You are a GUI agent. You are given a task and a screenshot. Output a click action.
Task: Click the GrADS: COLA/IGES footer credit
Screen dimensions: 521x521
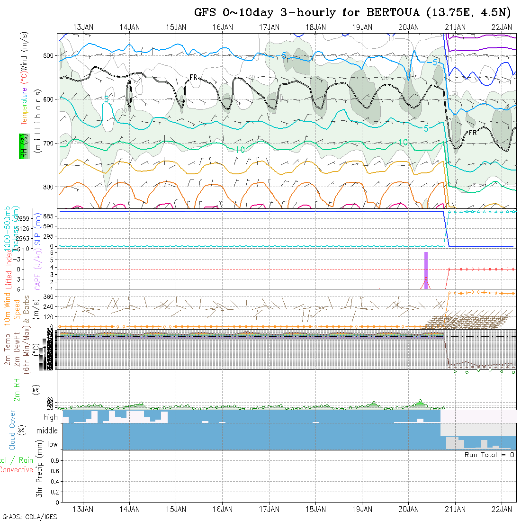tap(29, 517)
